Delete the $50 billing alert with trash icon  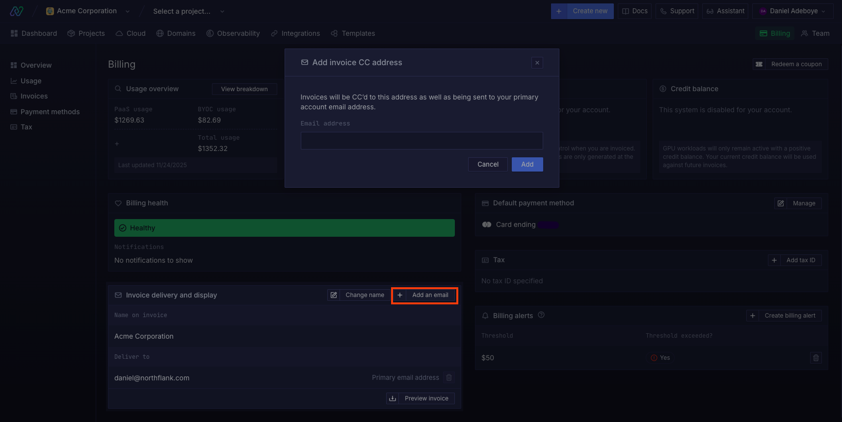816,358
